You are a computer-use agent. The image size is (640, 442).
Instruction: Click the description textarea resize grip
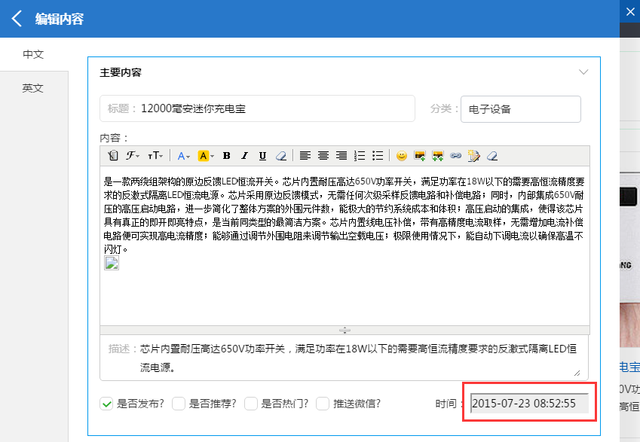tap(577, 373)
